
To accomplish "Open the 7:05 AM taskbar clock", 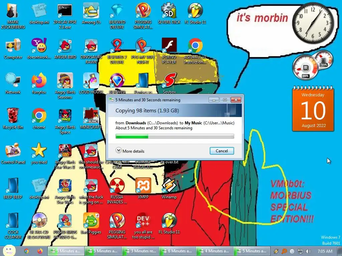I will pos(325,251).
